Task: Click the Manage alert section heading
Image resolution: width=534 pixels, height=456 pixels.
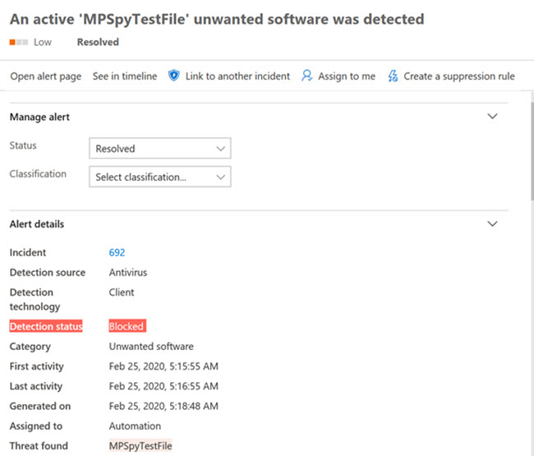Action: (39, 117)
